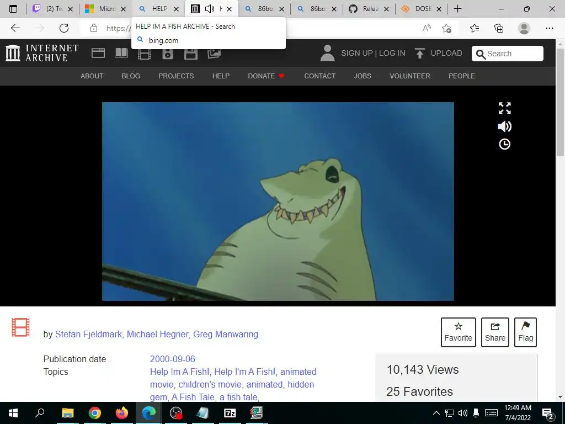Switch to the Microsoft tab
This screenshot has height=424, width=565.
[105, 9]
